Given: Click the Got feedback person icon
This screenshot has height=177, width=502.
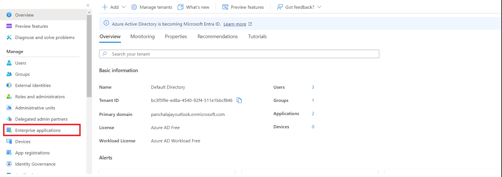Looking at the screenshot, I should click(x=280, y=7).
